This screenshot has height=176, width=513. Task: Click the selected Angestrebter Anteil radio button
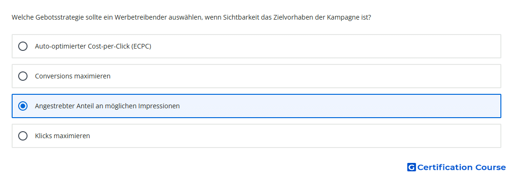tap(23, 106)
